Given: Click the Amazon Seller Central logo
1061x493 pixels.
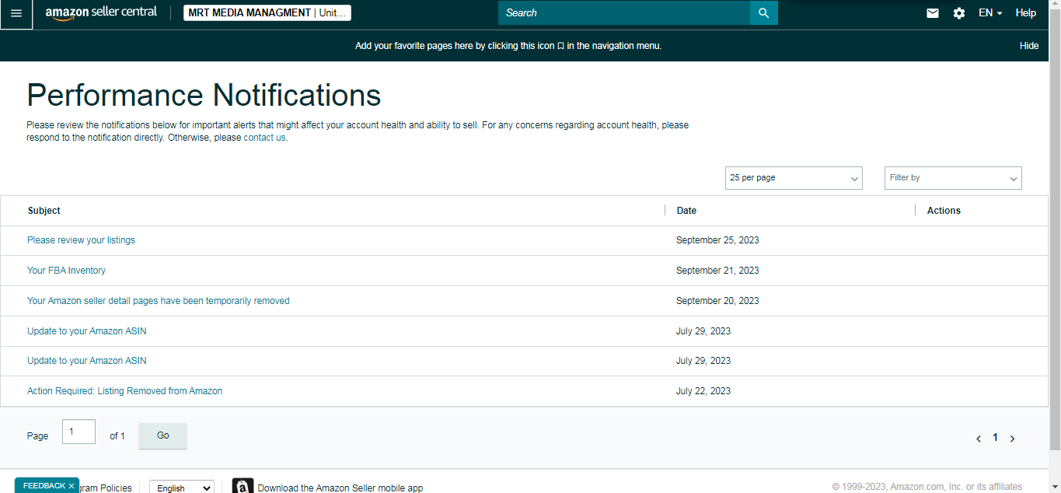Looking at the screenshot, I should pos(101,13).
